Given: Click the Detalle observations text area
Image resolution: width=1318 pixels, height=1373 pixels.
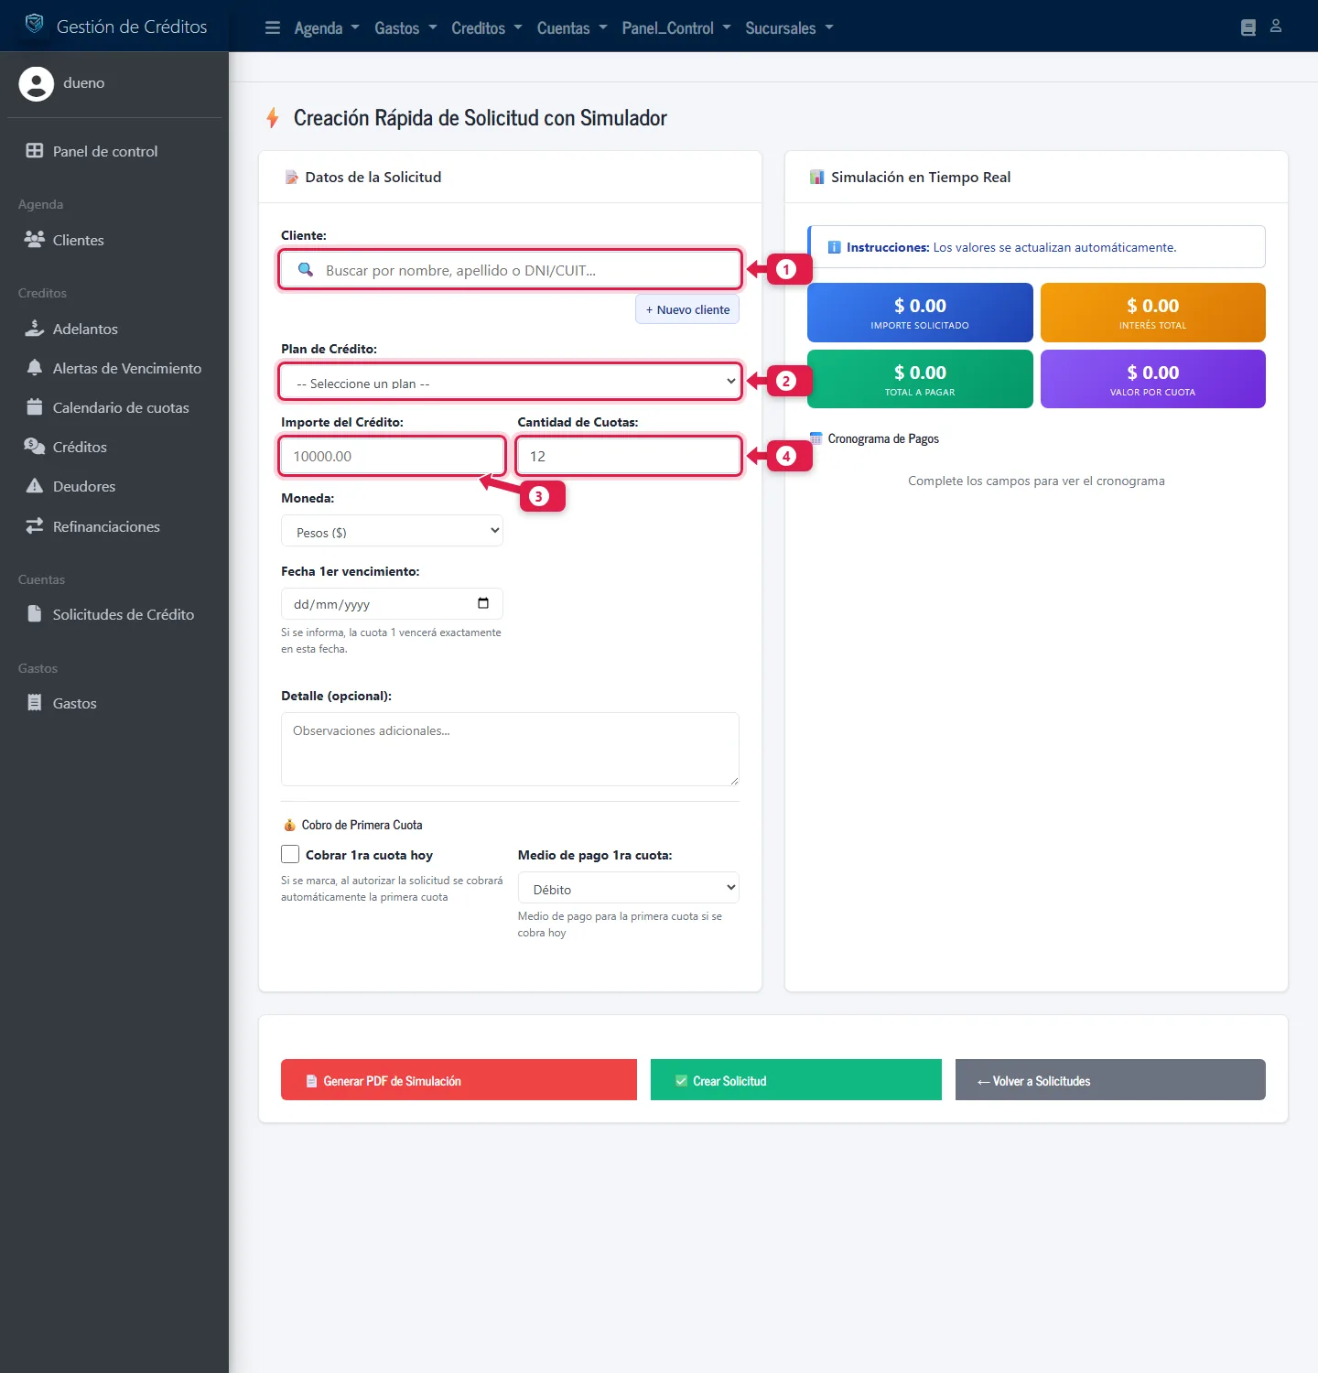Looking at the screenshot, I should 510,749.
